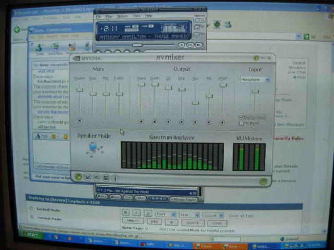Select the Normal Mode radio button

click(32, 217)
